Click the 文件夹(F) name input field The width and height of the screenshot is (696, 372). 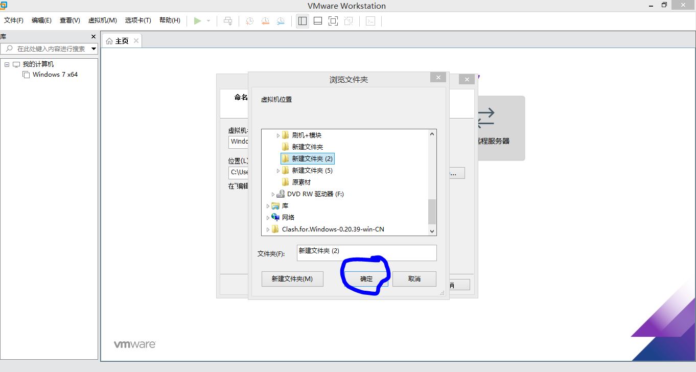click(x=366, y=252)
